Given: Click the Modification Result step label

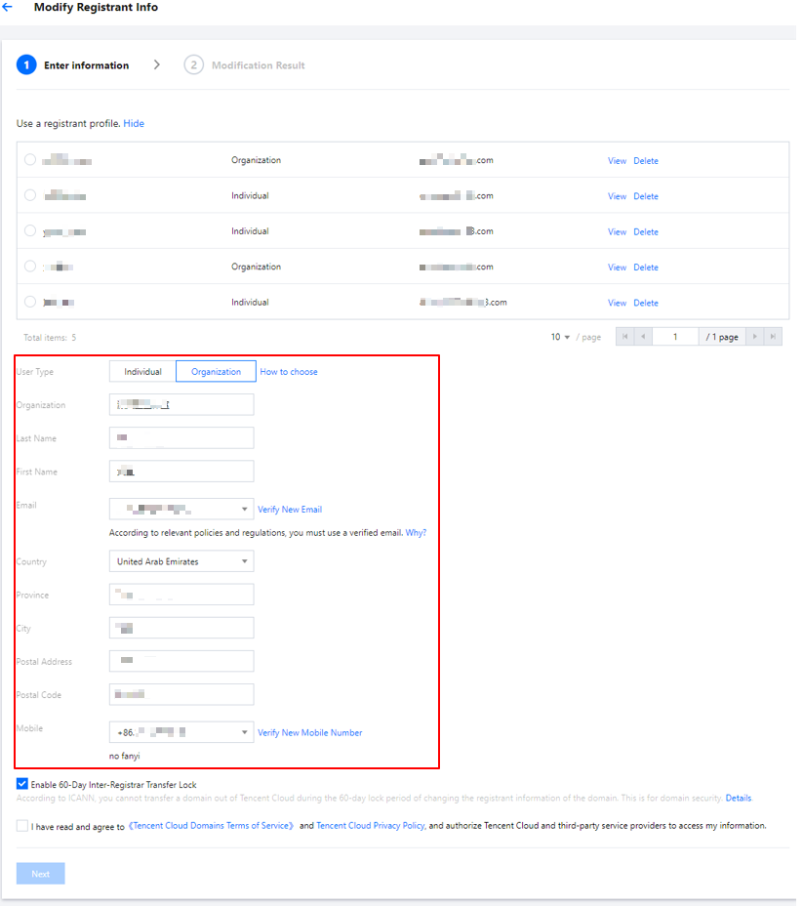Looking at the screenshot, I should coord(258,65).
